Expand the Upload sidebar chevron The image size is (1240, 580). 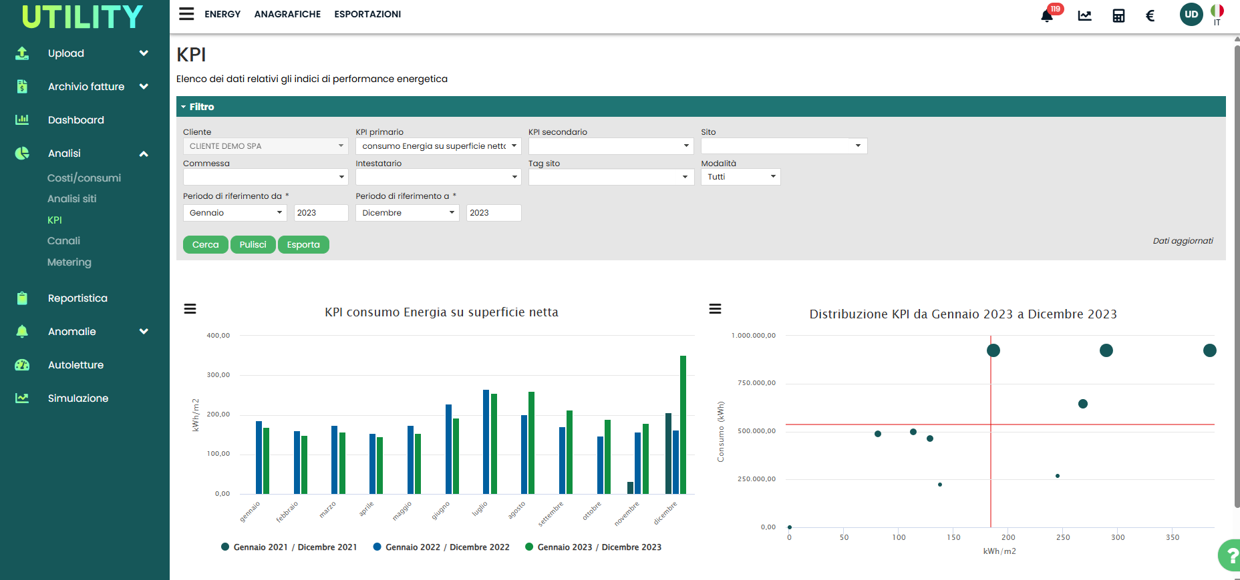click(x=144, y=53)
